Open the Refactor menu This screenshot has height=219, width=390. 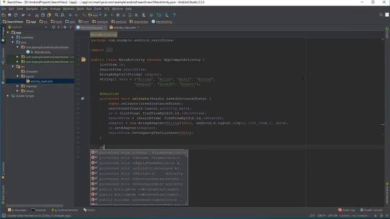(68, 9)
